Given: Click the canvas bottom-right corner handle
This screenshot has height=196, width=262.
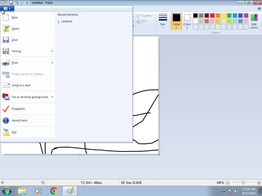Looking at the screenshot, I should coord(159,154).
